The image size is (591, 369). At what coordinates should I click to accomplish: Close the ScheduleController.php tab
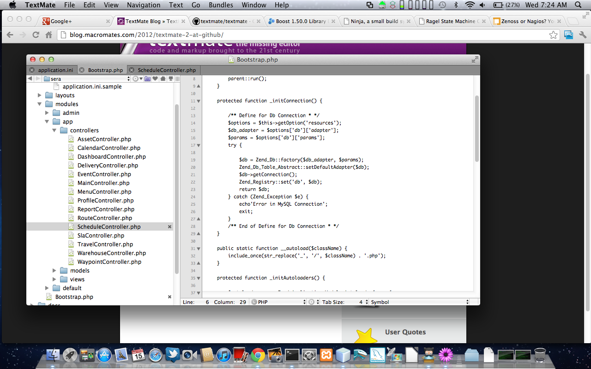tap(132, 70)
